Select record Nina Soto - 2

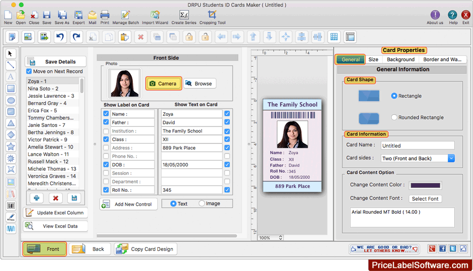(53, 88)
